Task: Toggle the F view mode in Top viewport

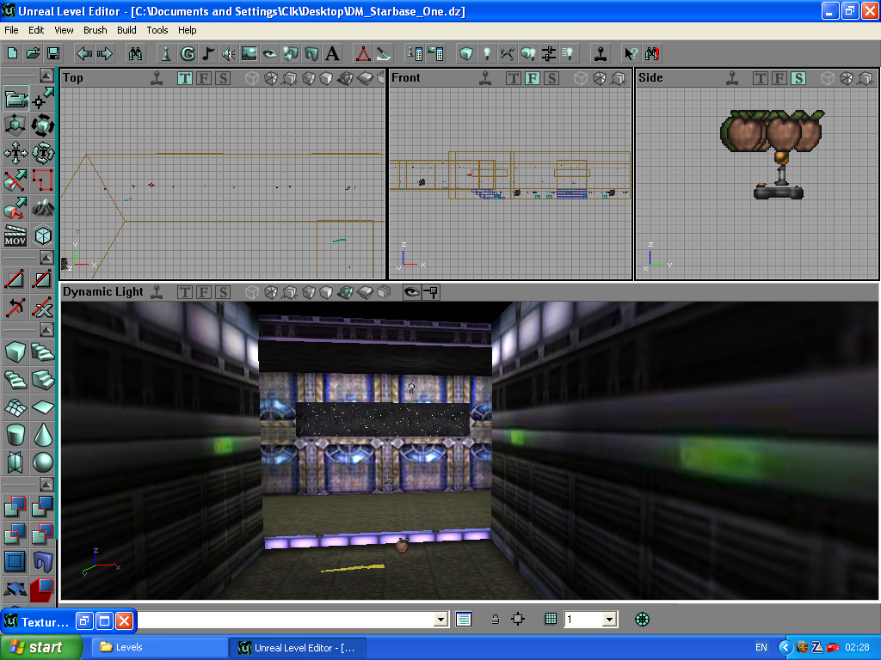Action: click(x=204, y=78)
